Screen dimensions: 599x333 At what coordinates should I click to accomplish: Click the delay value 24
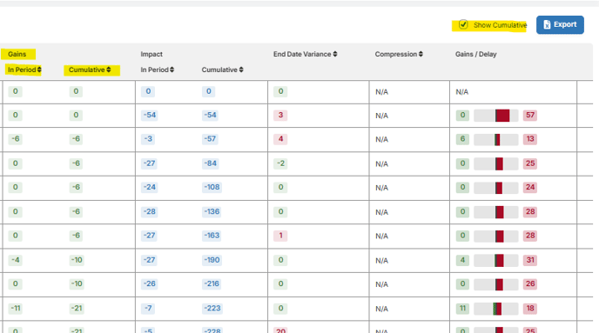(x=530, y=187)
